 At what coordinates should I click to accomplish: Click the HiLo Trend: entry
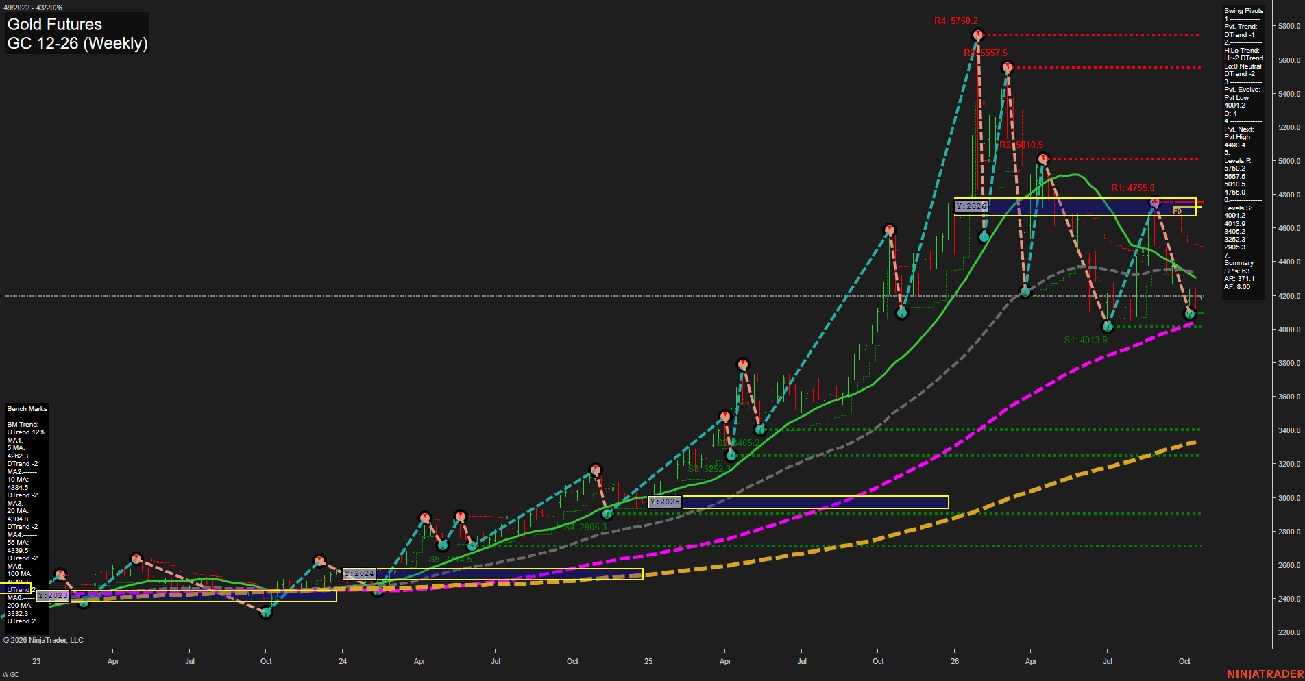pos(1242,51)
